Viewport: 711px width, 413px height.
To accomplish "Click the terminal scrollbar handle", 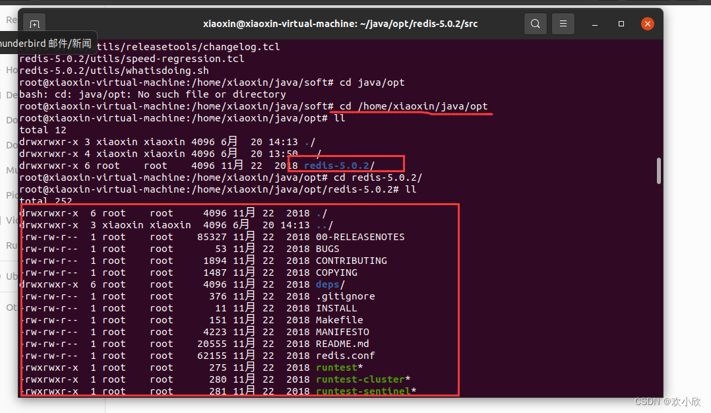I will 658,170.
